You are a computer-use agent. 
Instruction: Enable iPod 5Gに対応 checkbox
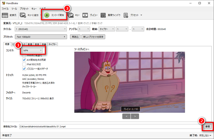point(24,64)
